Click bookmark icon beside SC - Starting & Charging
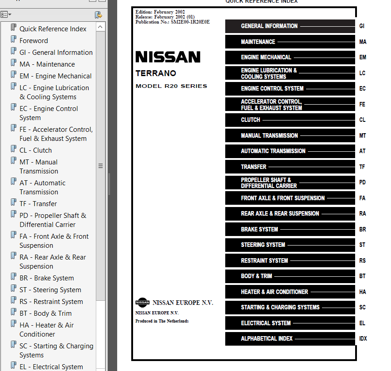 pyautogui.click(x=14, y=344)
